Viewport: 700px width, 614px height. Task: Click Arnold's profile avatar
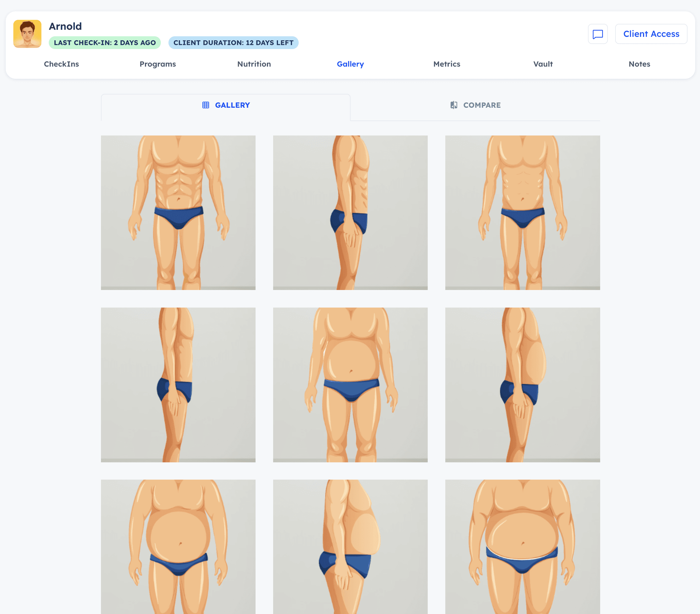[x=28, y=34]
